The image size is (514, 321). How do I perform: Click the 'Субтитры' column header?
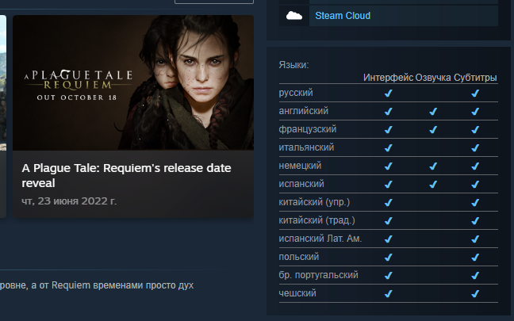[x=475, y=78]
